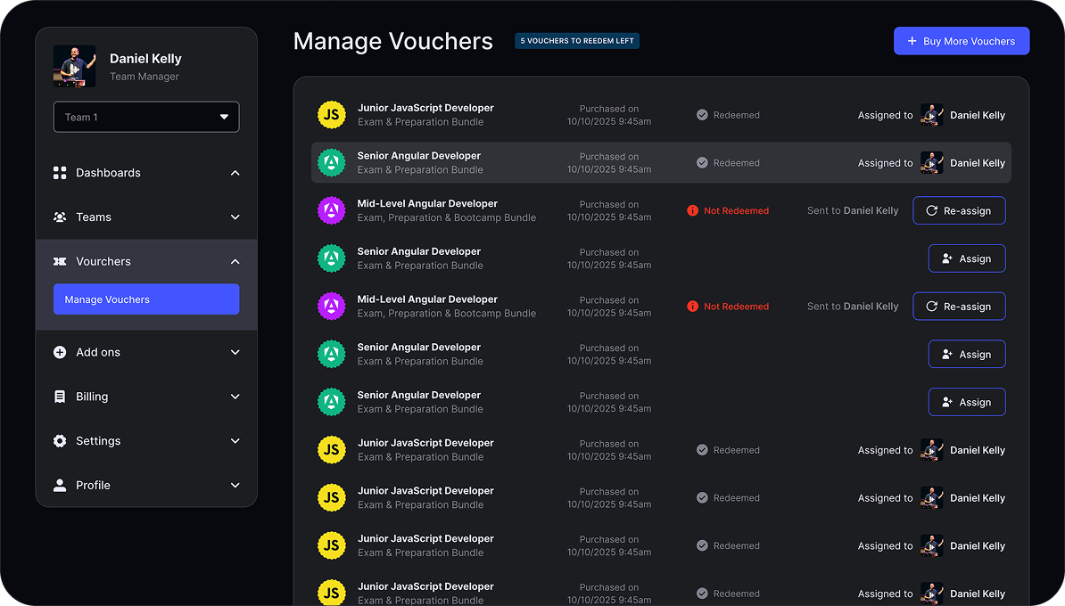Open the Add ons menu item

point(146,352)
